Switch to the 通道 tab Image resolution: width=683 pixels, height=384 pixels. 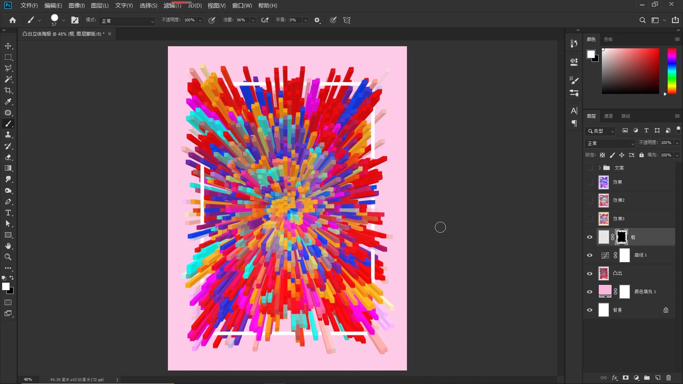[608, 116]
